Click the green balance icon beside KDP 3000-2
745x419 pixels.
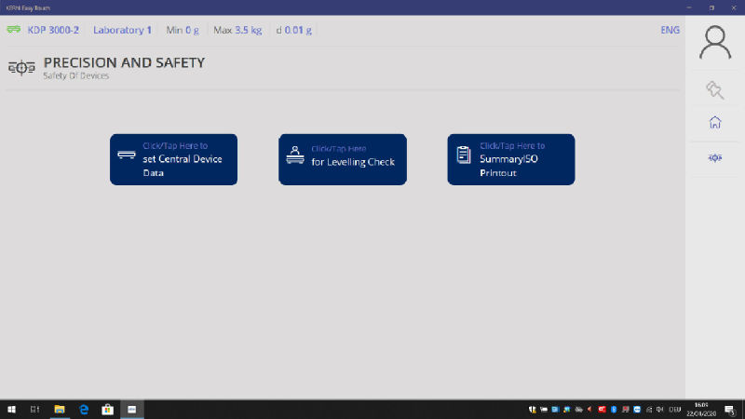tap(14, 30)
